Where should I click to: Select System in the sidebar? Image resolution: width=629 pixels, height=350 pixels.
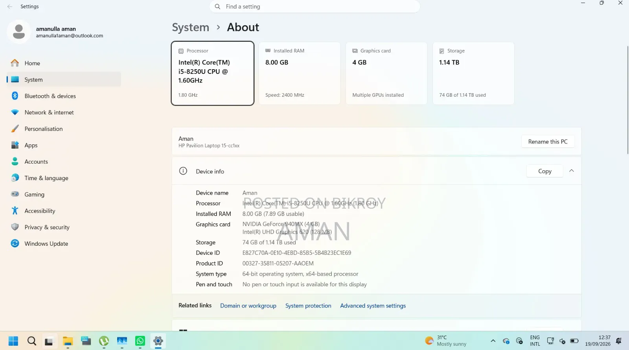tap(64, 79)
